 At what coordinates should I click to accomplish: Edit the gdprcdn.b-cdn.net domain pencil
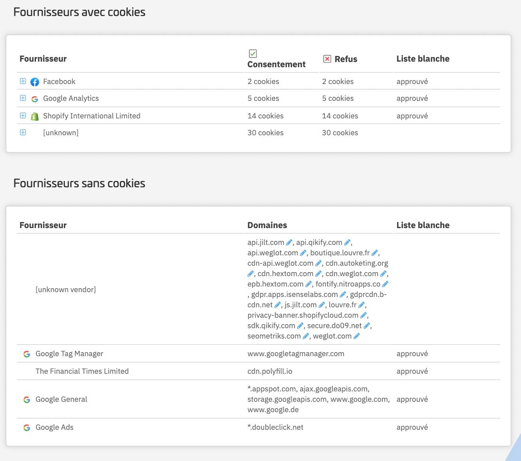tap(277, 305)
